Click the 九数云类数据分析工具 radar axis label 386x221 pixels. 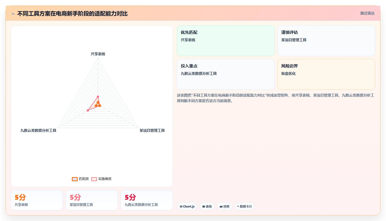(x=38, y=130)
